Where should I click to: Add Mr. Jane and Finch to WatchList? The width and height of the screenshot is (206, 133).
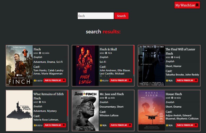click(x=121, y=125)
